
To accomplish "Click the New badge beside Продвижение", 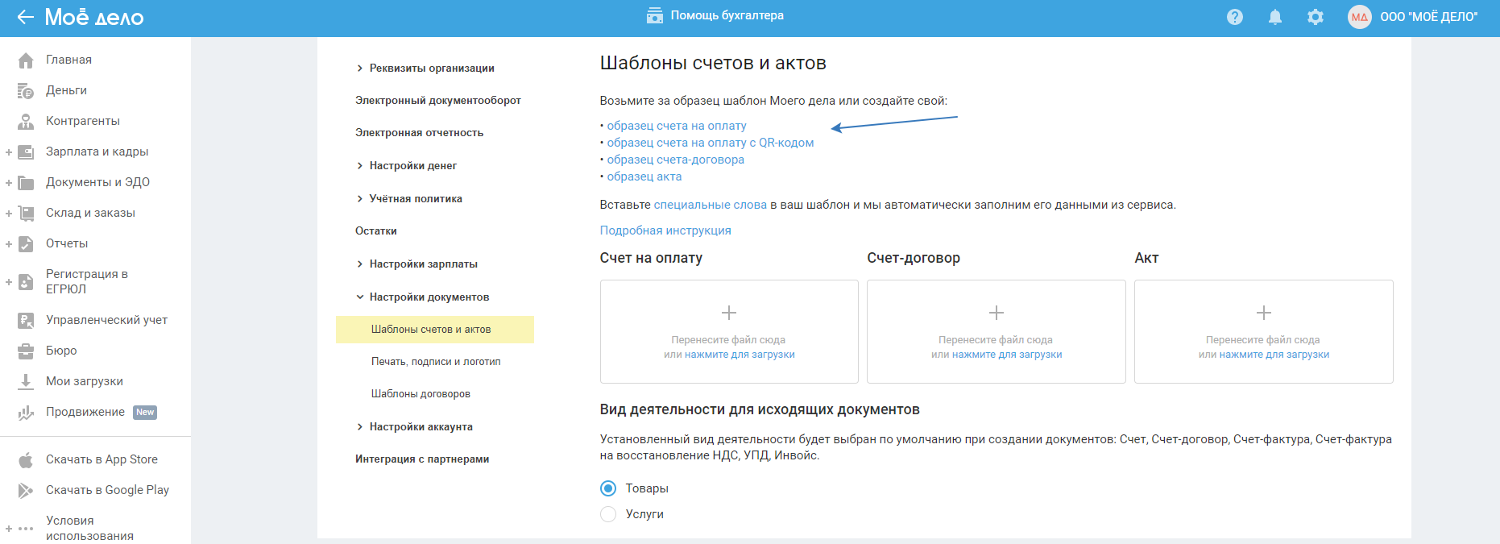I will [x=145, y=413].
